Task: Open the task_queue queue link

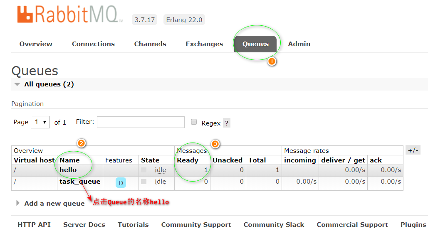Action: [80, 182]
